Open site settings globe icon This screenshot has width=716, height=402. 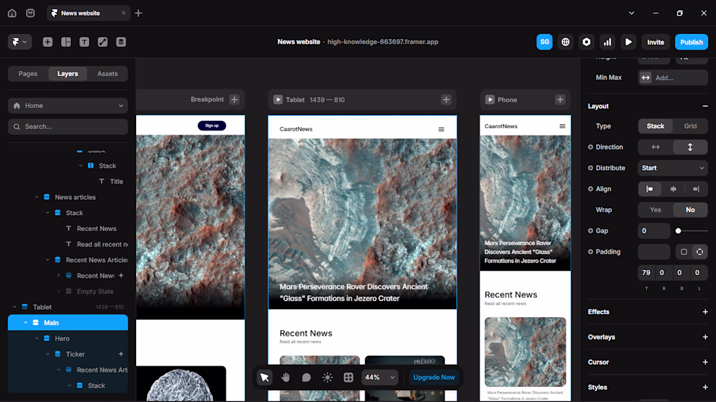[565, 42]
